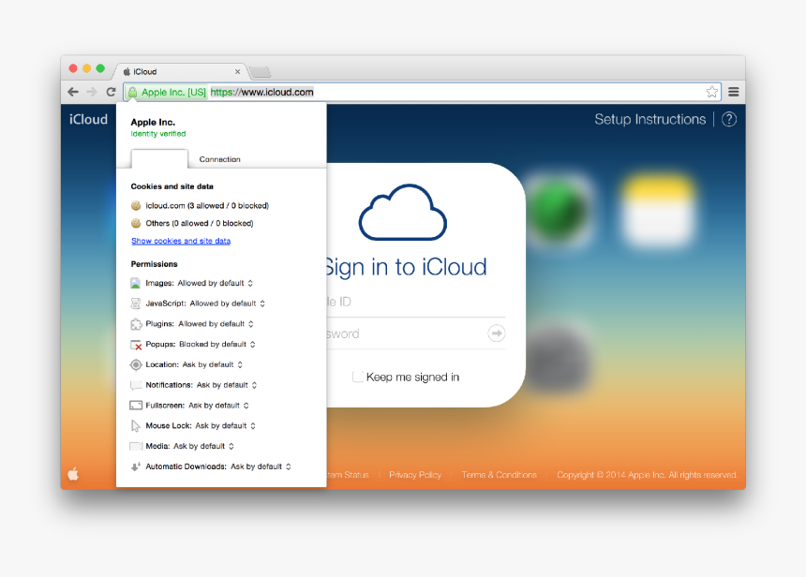Image resolution: width=806 pixels, height=577 pixels.
Task: Open Setup Instructions link
Action: (649, 119)
